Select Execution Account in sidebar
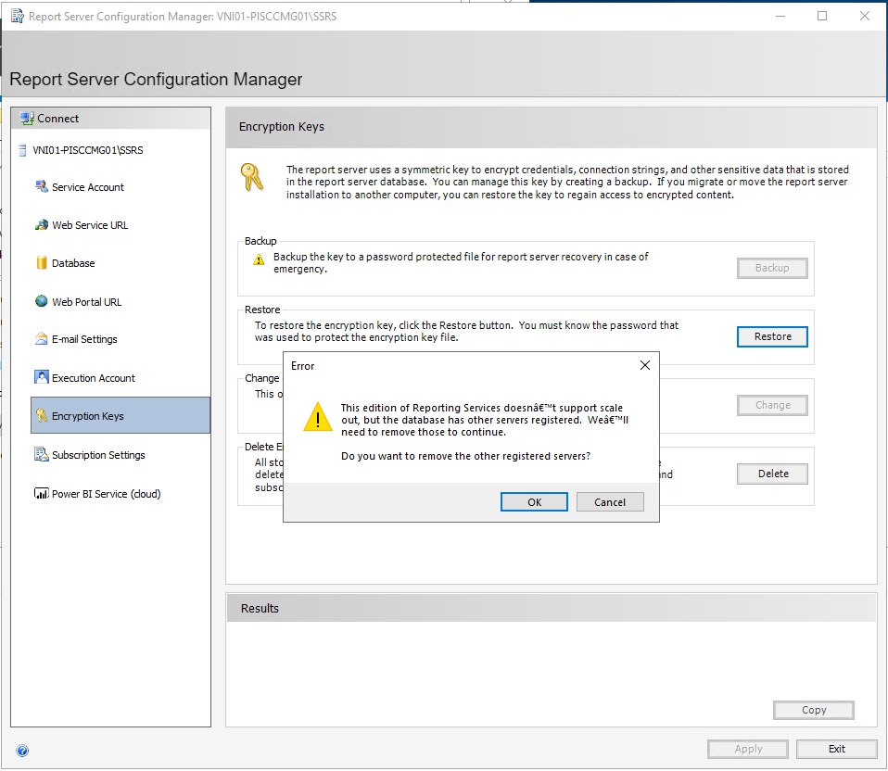The width and height of the screenshot is (888, 771). (94, 377)
